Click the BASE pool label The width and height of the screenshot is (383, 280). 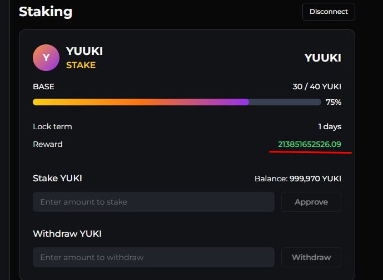[x=43, y=86]
